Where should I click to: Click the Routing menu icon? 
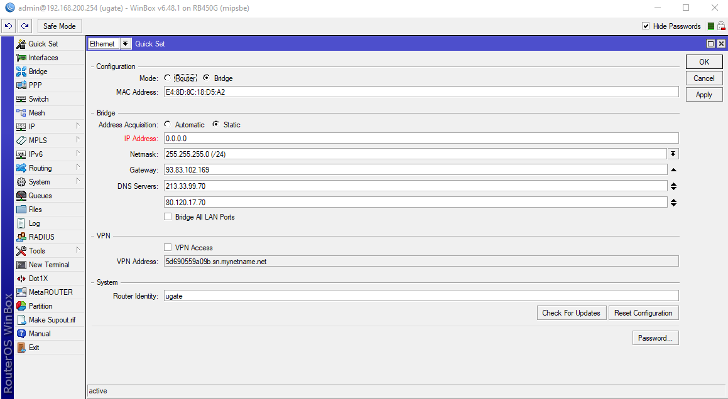(21, 168)
